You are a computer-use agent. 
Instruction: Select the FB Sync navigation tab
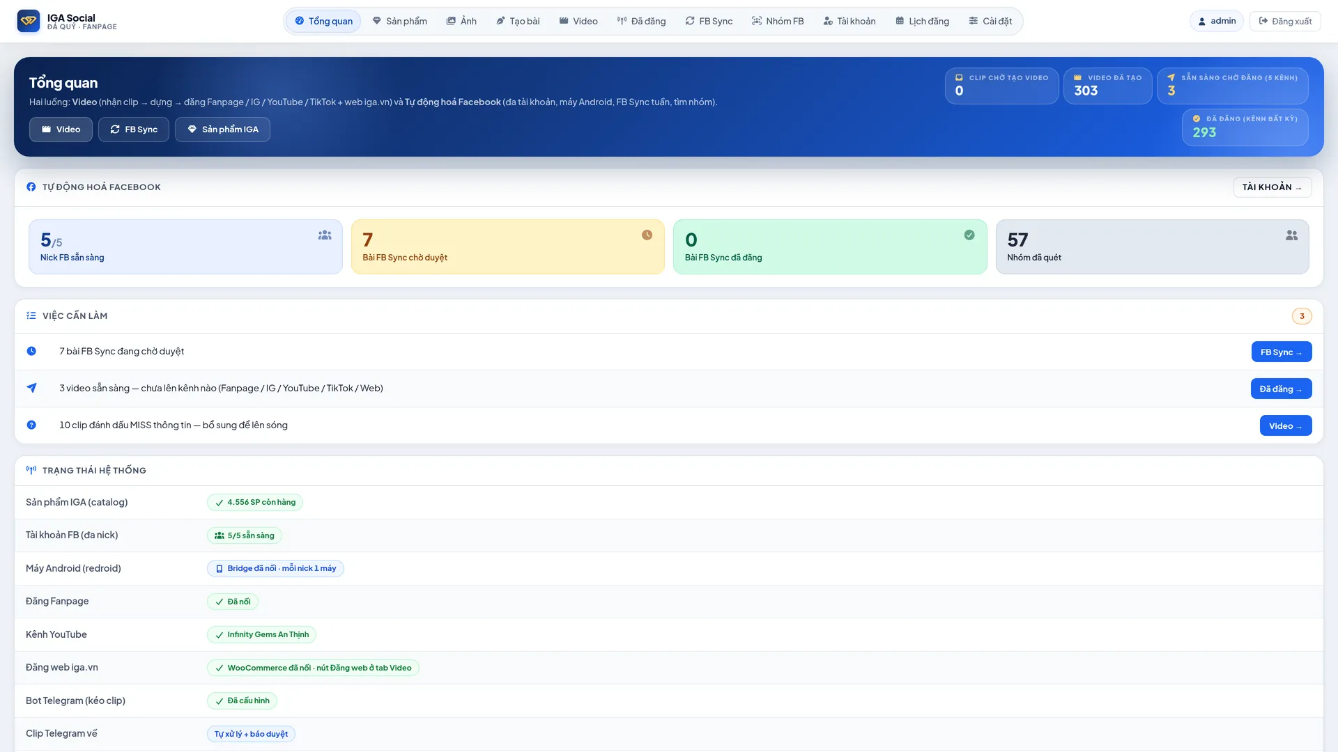point(709,21)
